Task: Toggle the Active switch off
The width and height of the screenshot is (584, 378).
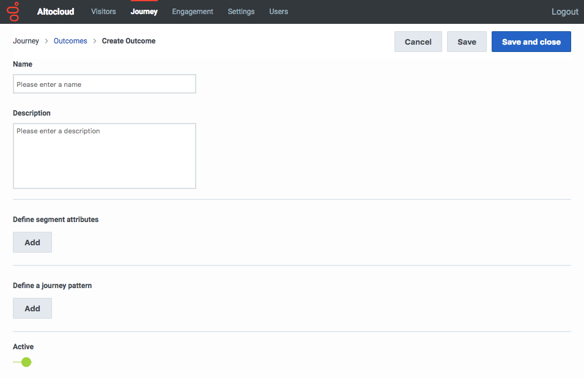Action: click(x=23, y=362)
